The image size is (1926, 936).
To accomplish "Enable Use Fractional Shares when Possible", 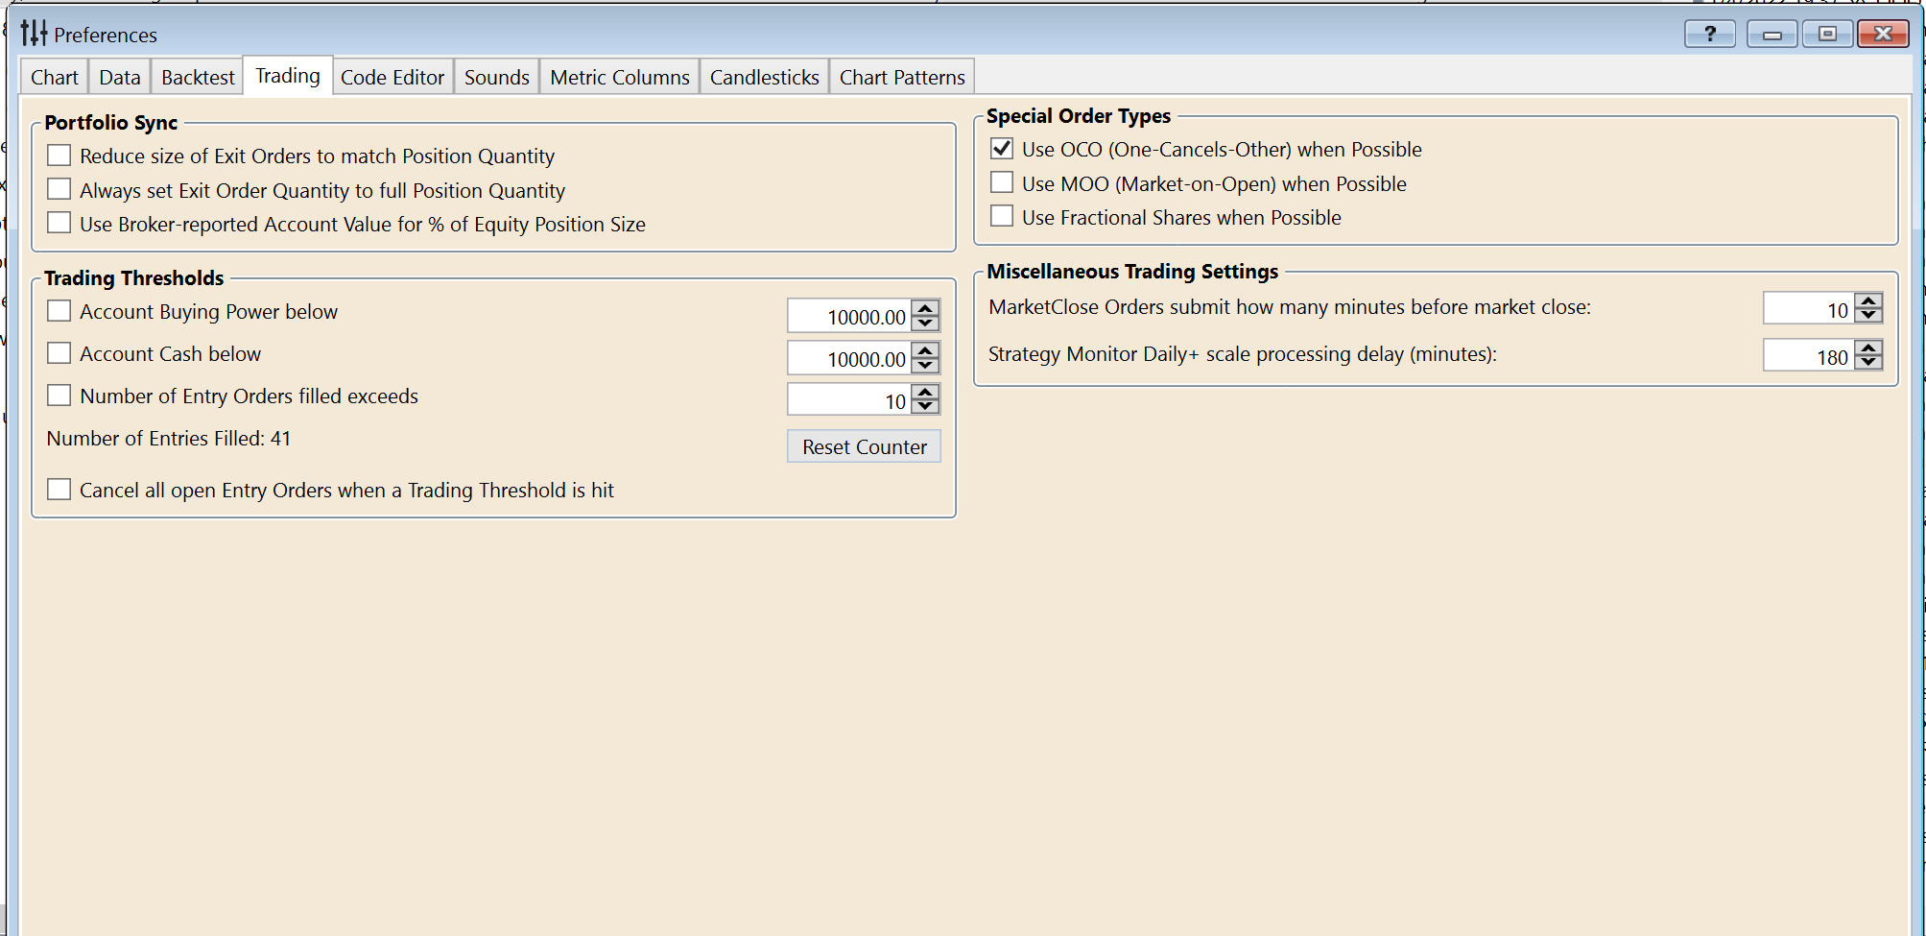I will tap(1002, 216).
